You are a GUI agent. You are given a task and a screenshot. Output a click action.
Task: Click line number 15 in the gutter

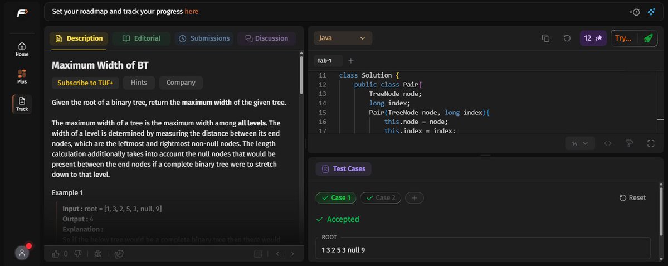coord(322,113)
